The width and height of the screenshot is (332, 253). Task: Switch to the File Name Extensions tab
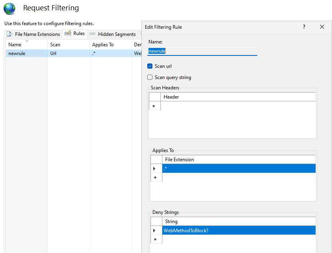[36, 34]
